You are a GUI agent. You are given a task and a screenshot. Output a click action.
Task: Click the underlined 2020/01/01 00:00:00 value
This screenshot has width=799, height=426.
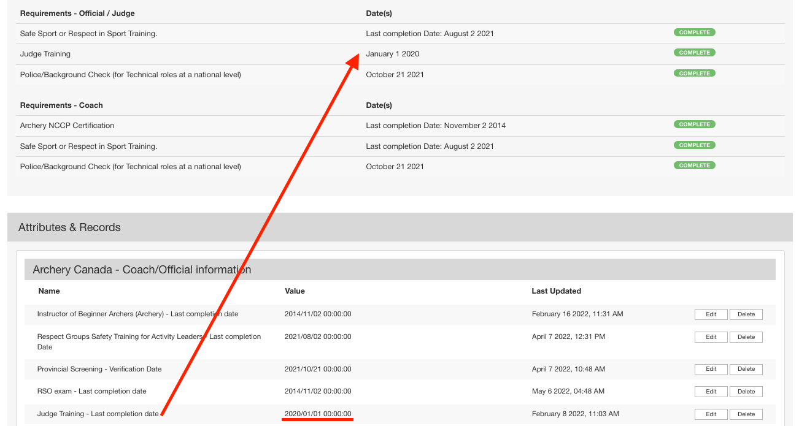coord(318,414)
